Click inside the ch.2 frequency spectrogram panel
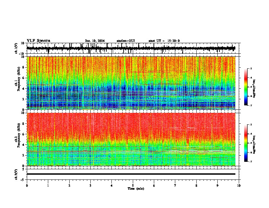Screen dimensions: 269x208 click(x=131, y=139)
